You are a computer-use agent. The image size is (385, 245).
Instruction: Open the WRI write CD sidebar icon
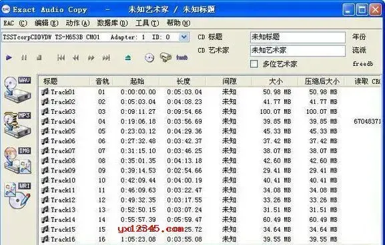click(x=17, y=195)
